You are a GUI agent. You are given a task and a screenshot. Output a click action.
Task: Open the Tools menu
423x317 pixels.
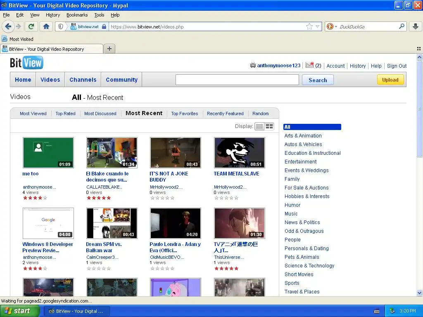pos(99,15)
